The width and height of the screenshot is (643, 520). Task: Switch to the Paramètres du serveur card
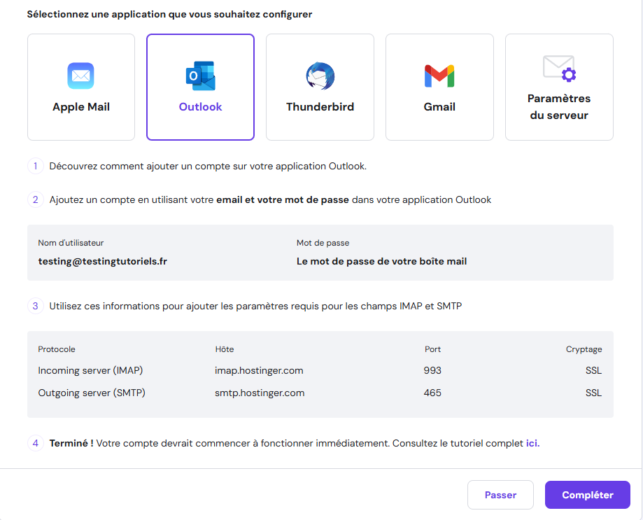coord(558,87)
